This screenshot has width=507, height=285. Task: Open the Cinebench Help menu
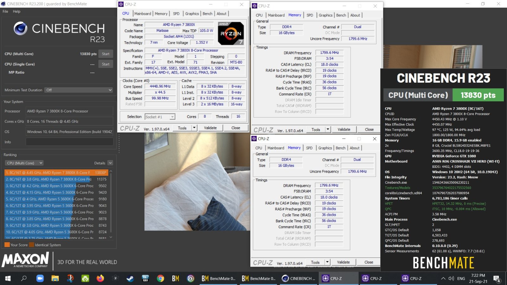tap(16, 11)
